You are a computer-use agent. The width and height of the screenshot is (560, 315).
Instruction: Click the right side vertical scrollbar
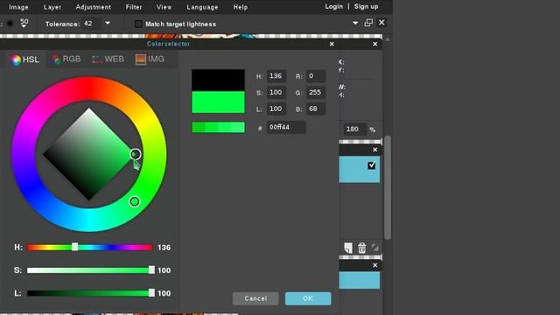coord(388,187)
